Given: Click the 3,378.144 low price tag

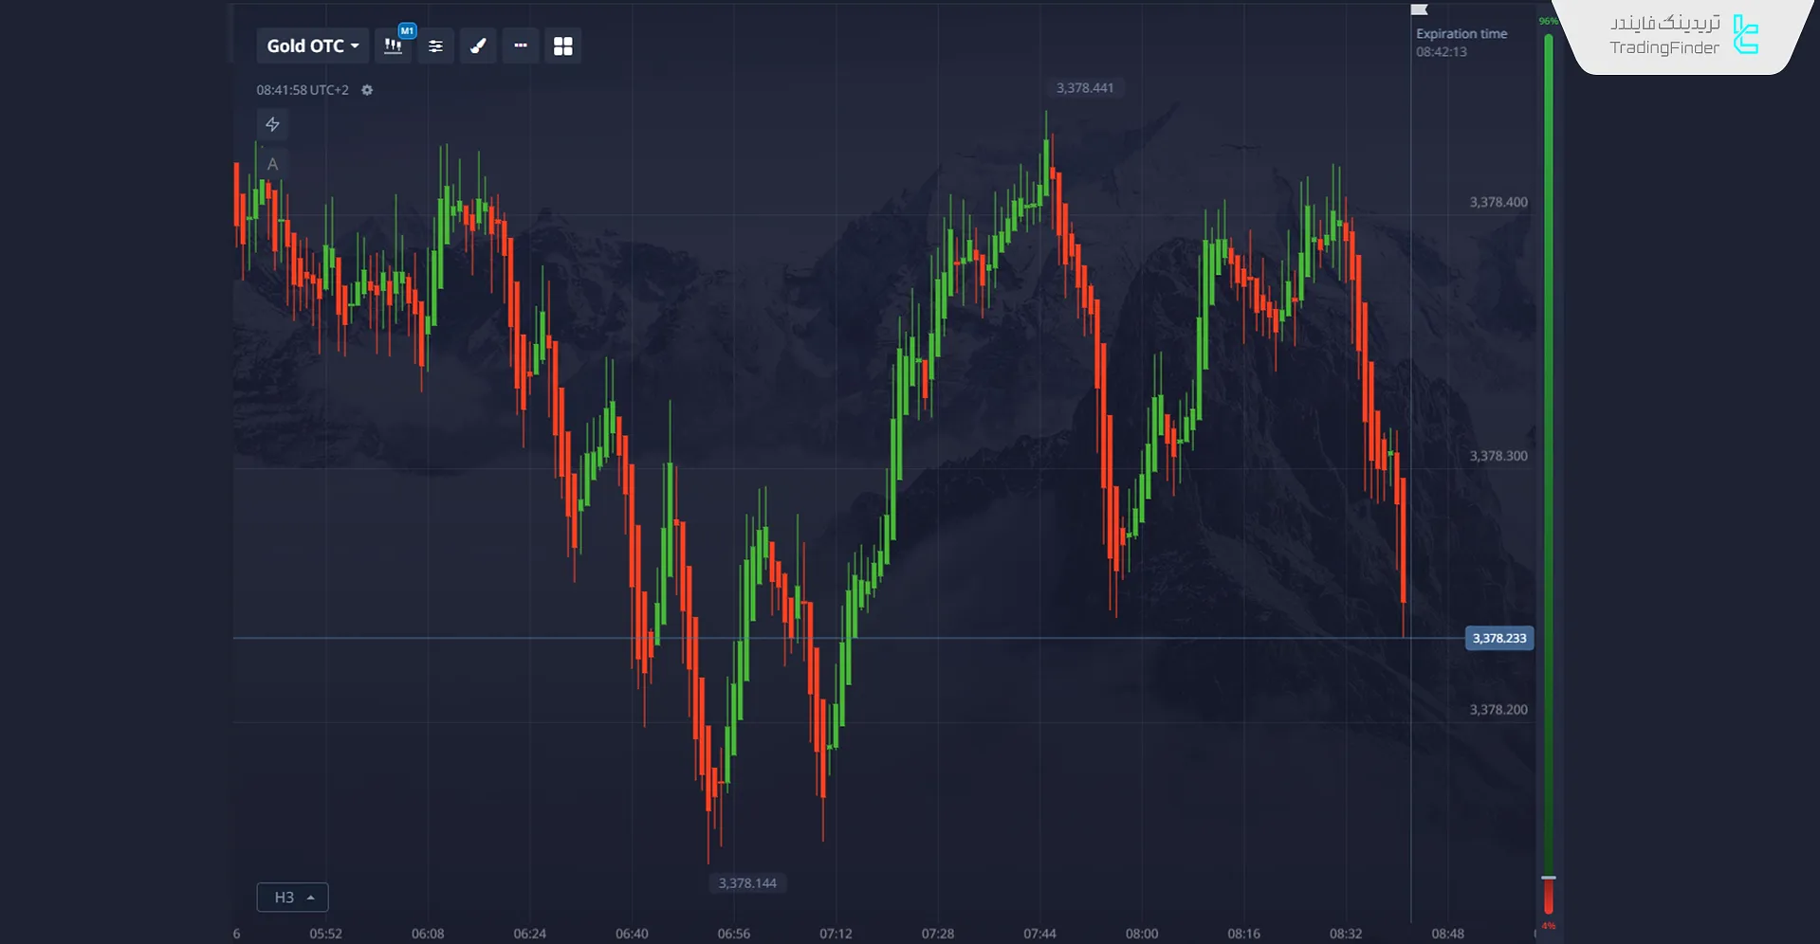Looking at the screenshot, I should (746, 883).
